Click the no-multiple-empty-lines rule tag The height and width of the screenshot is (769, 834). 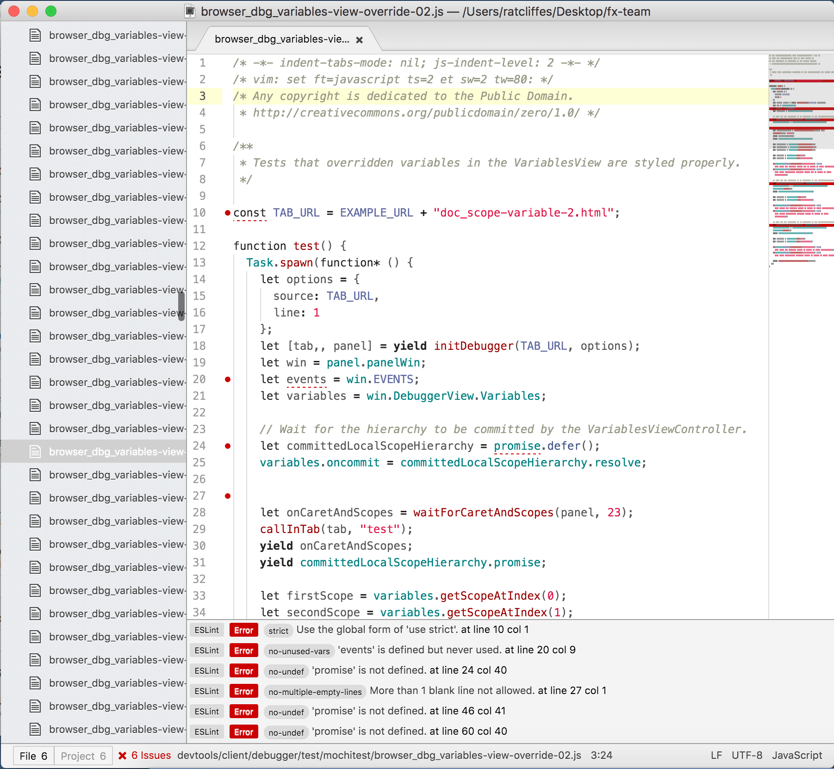[x=315, y=692]
